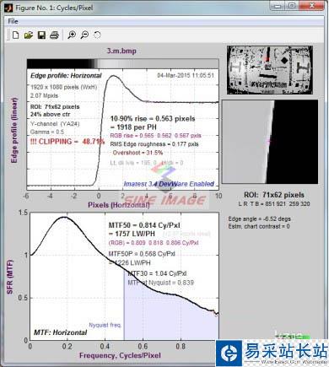The height and width of the screenshot is (367, 329).
Task: Click the 3.m.bmp file title
Action: point(121,51)
